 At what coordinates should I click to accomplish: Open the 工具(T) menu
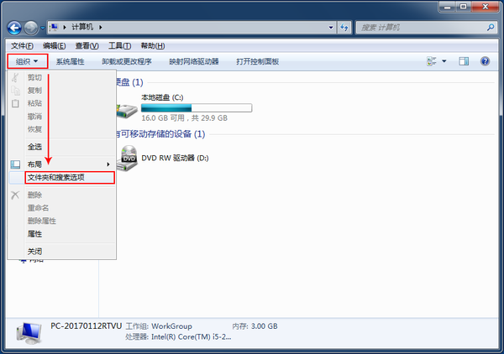[119, 46]
